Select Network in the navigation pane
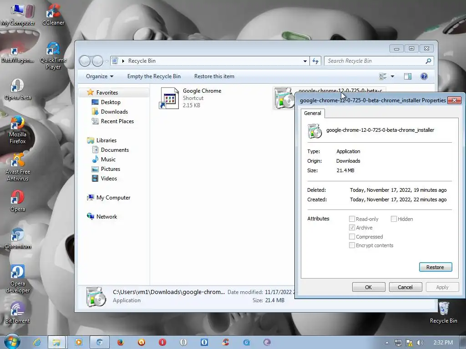466x349 pixels. 106,217
